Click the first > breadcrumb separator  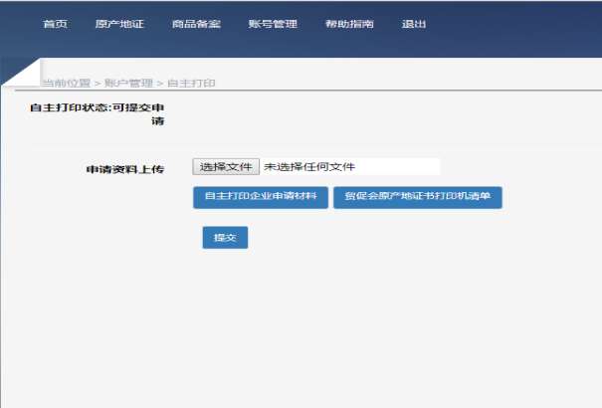tap(98, 83)
